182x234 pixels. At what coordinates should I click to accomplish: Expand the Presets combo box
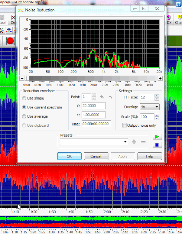[125, 142]
